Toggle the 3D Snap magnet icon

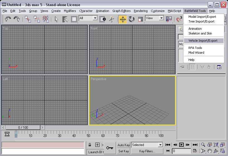(179, 19)
